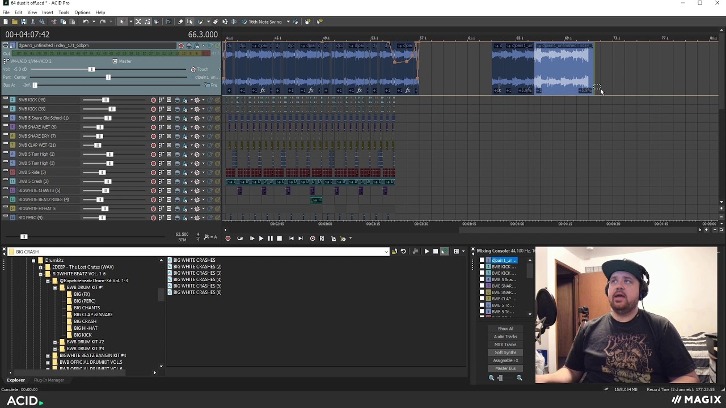Click the zoom-in magnifier in Mixing Console
This screenshot has height=408, width=726.
click(519, 378)
